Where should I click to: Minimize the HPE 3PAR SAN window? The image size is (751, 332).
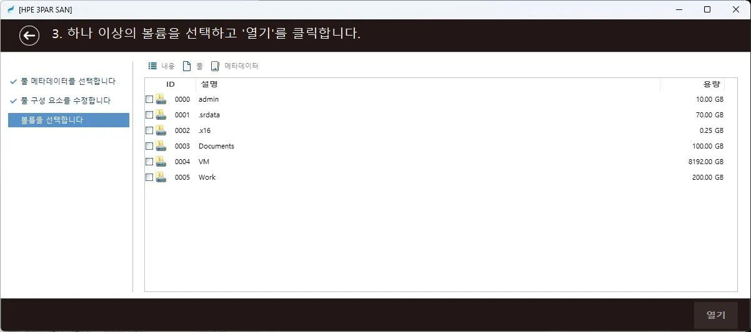click(679, 9)
